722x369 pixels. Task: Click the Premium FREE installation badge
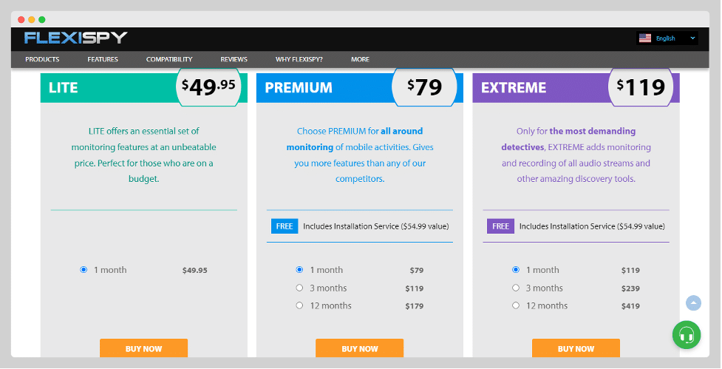coord(285,226)
